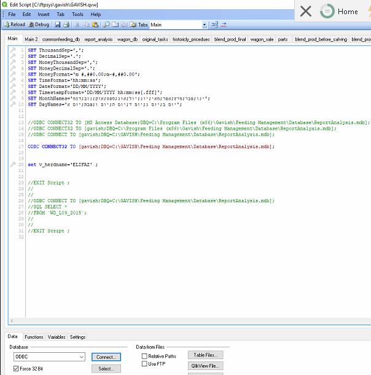Click the Copy icon in toolbar
Viewport: 371px width, 375px height.
click(86, 25)
